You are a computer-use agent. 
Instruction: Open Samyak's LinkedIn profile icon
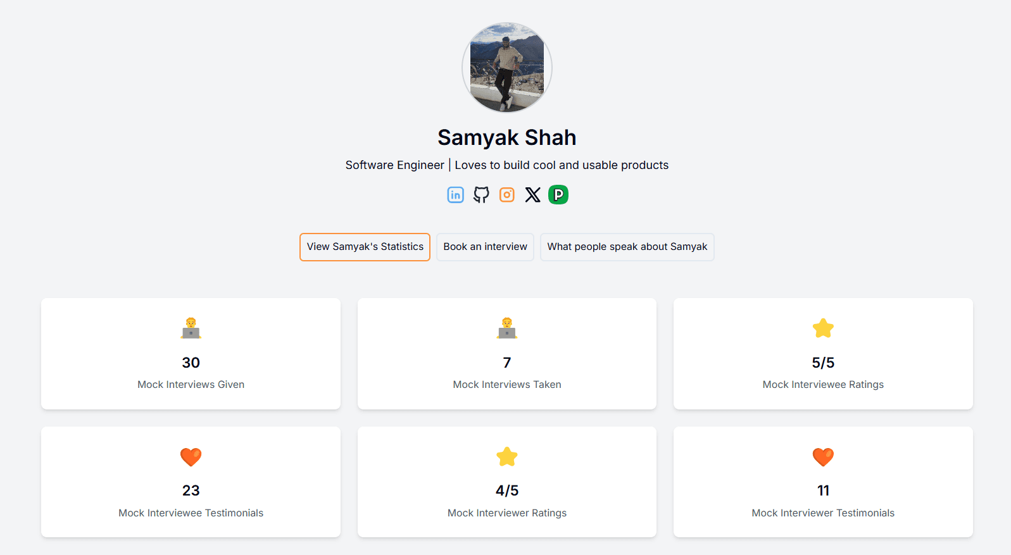click(x=455, y=195)
